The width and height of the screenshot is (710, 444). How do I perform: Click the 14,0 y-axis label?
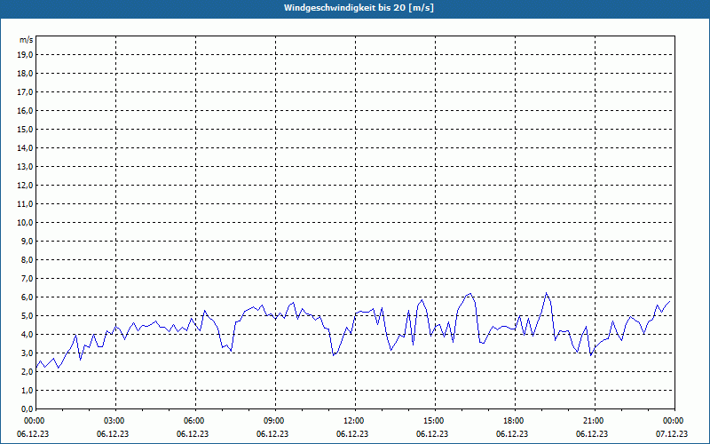pos(25,147)
